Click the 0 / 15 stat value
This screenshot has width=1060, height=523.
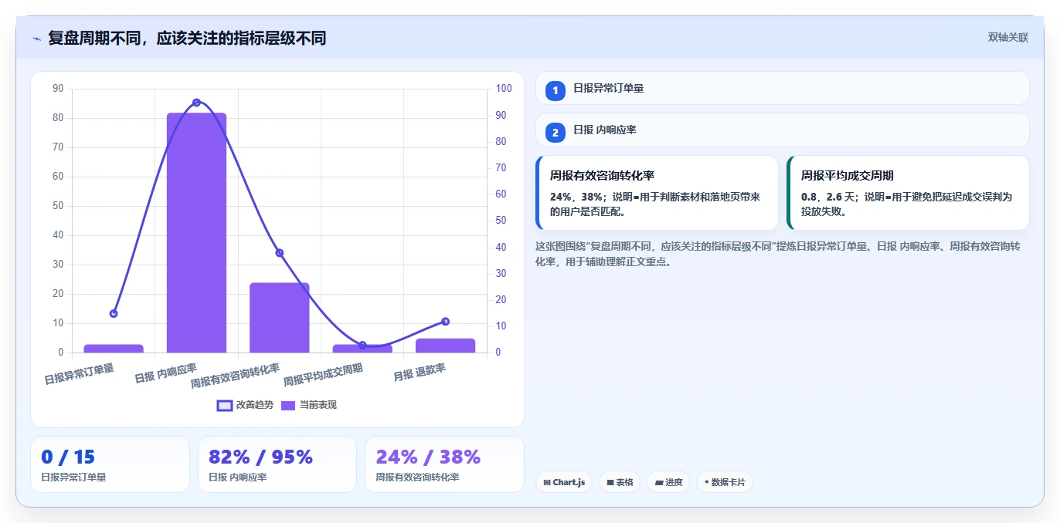pos(68,457)
